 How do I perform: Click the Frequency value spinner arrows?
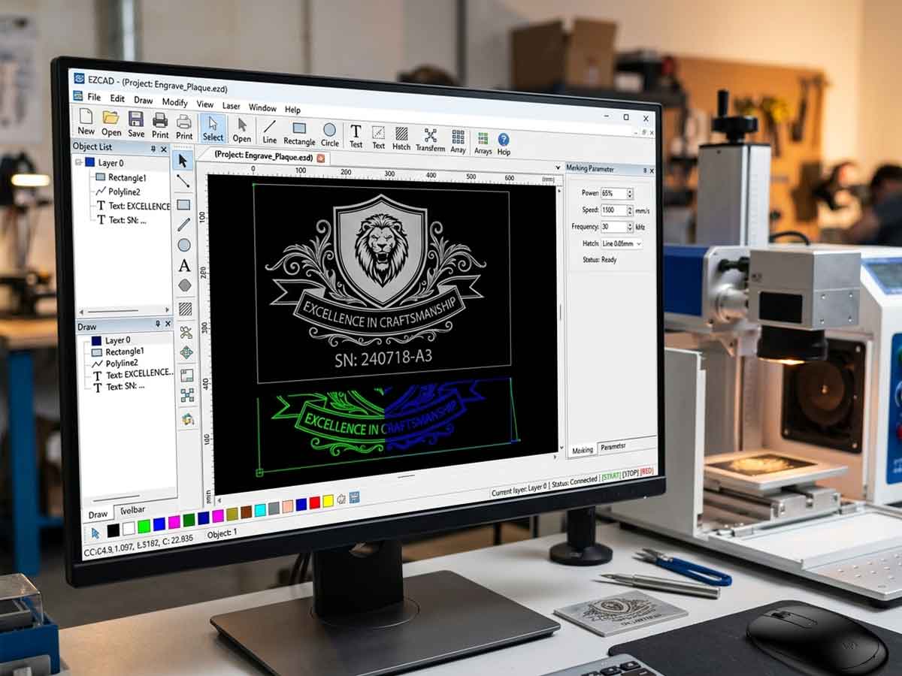tap(629, 226)
